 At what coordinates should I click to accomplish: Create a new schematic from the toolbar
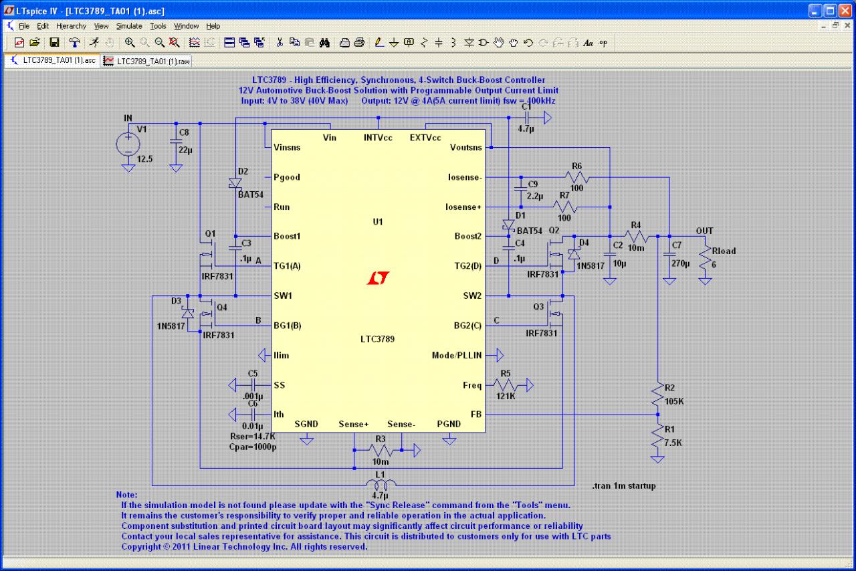(x=19, y=43)
